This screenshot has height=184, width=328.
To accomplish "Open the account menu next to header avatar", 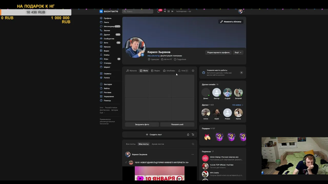I will pos(244,11).
